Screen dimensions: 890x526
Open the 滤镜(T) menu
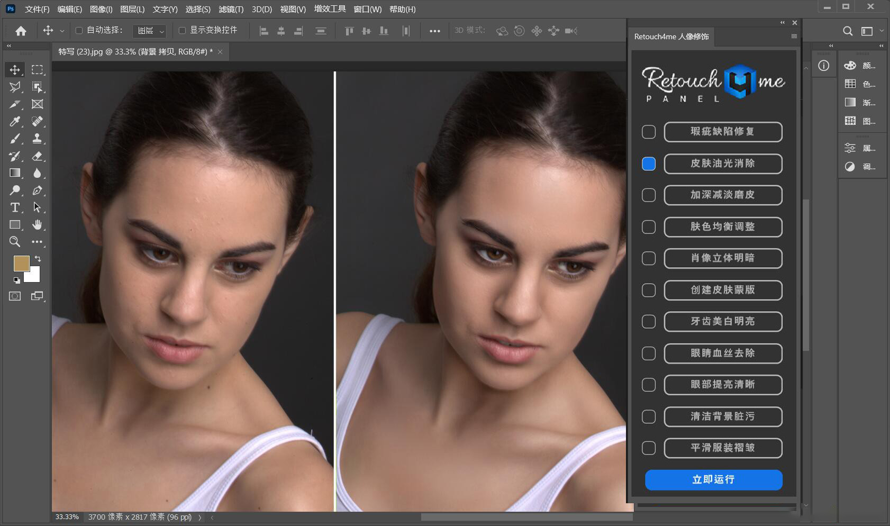[231, 9]
